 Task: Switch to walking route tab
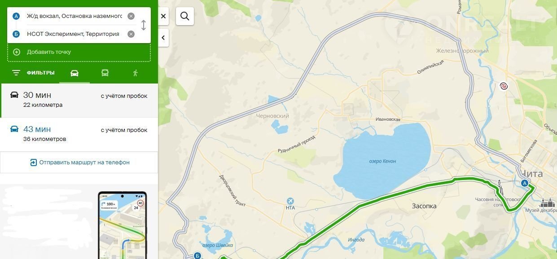136,73
